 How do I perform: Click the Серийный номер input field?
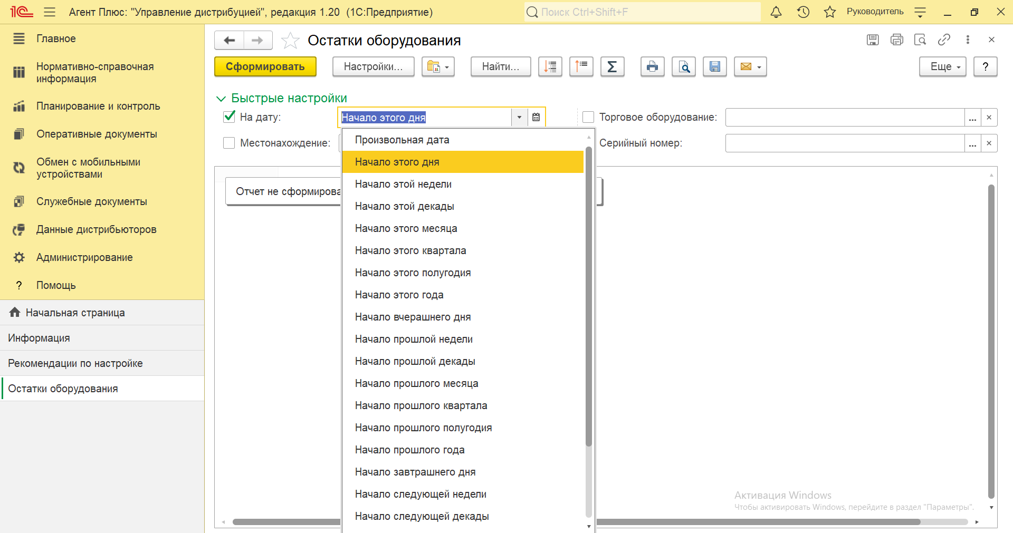pos(845,143)
